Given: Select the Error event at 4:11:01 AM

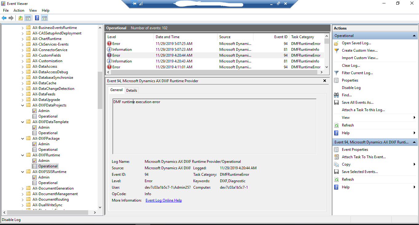Looking at the screenshot, I should tap(215, 67).
